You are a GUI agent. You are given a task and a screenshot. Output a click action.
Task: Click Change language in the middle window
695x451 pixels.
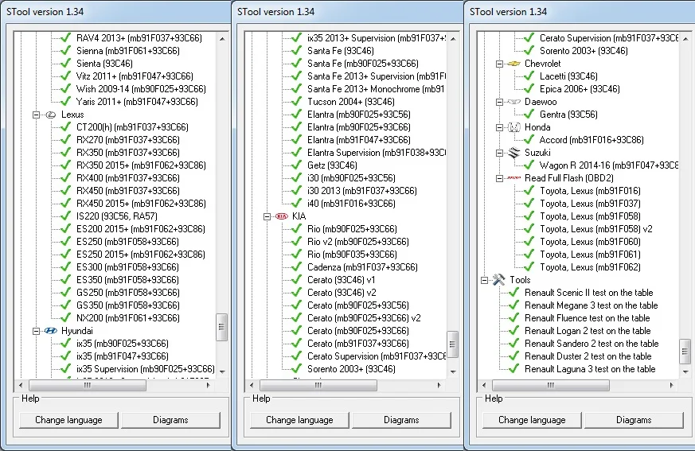(299, 420)
